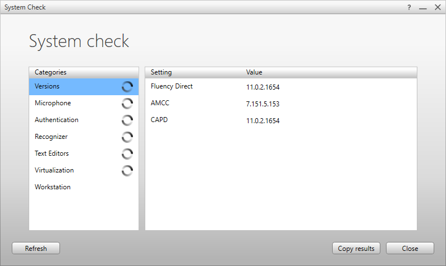Click the Text Editors loading spinner
This screenshot has height=266, width=446.
[127, 154]
